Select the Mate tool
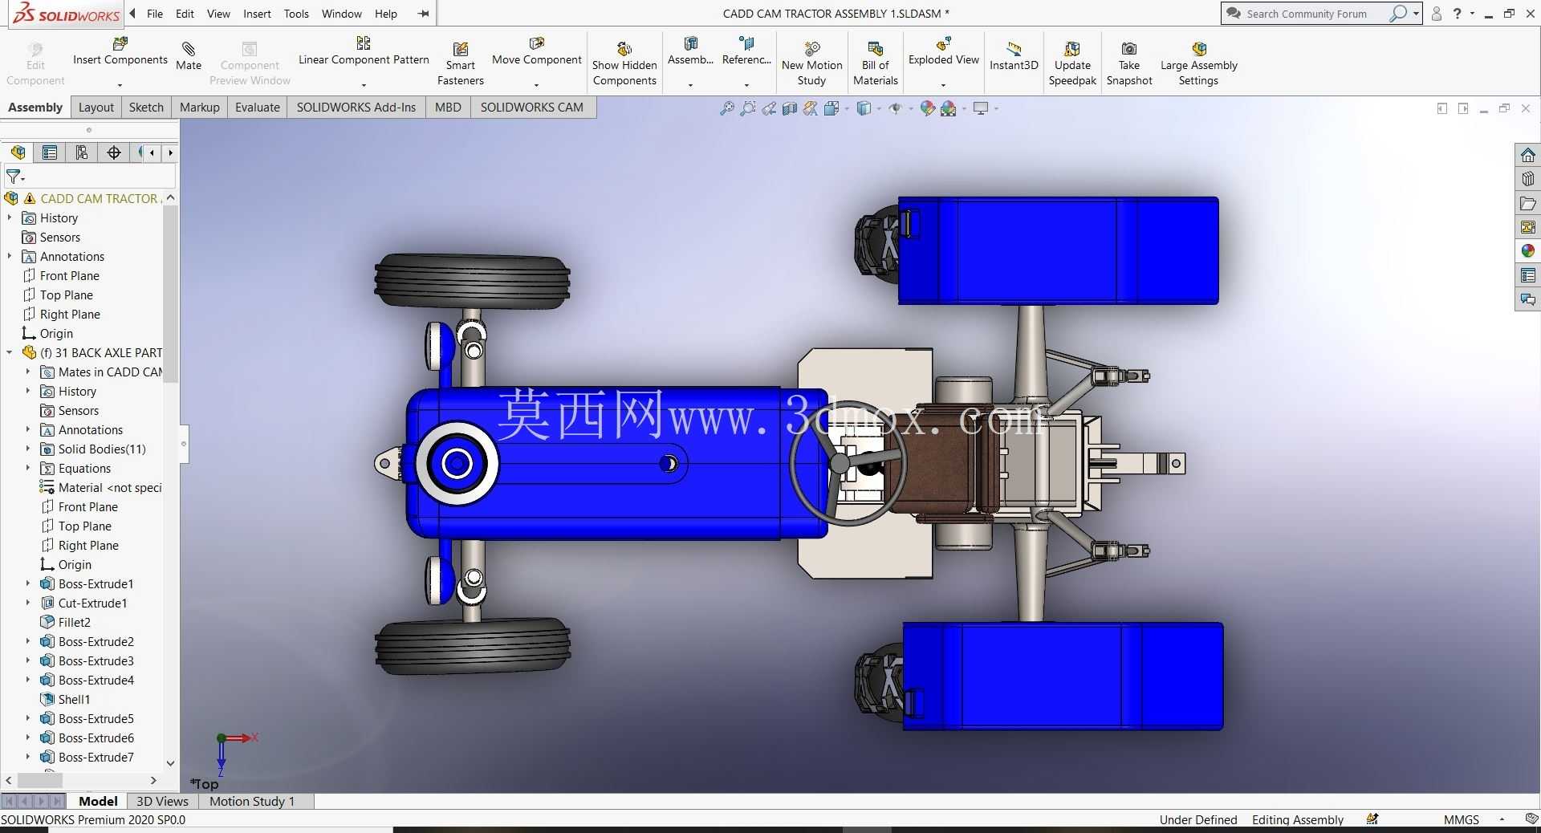Screen dimensions: 1541x833 pos(189,56)
